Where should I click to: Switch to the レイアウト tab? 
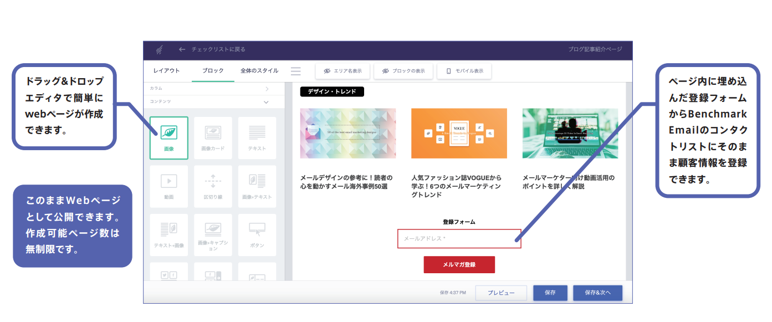pos(166,70)
